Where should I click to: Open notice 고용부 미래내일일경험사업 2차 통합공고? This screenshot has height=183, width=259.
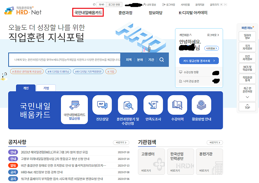[55, 159]
